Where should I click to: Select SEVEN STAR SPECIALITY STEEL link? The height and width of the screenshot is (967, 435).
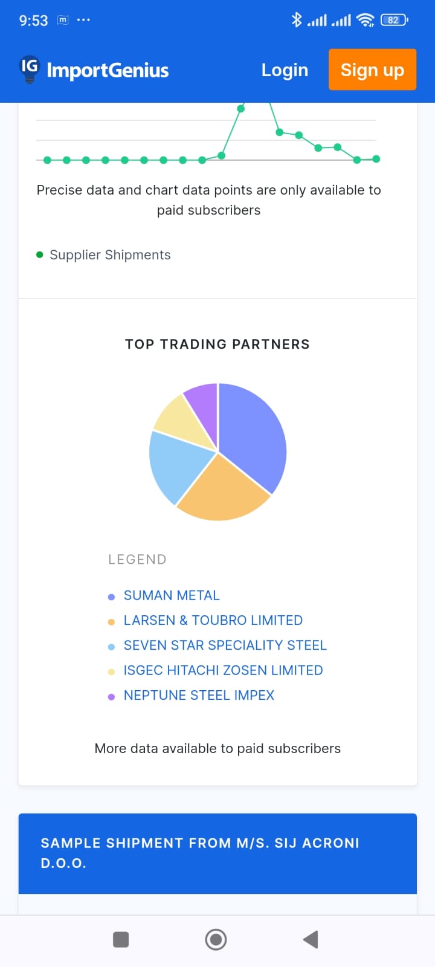(225, 645)
